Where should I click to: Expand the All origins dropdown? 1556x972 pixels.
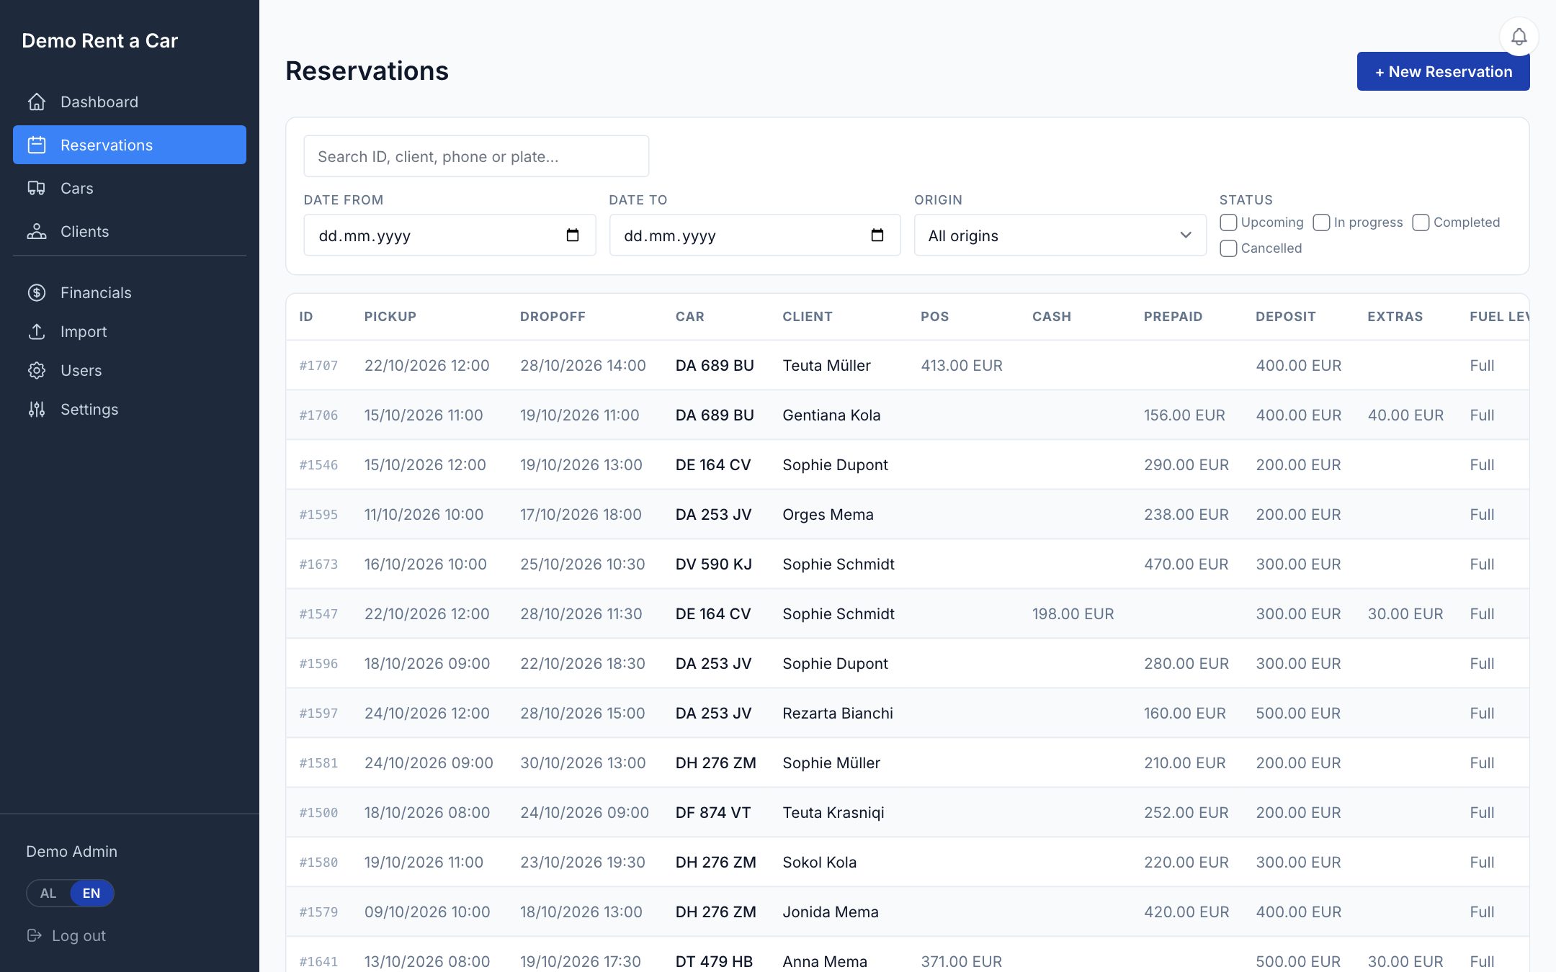(1060, 235)
